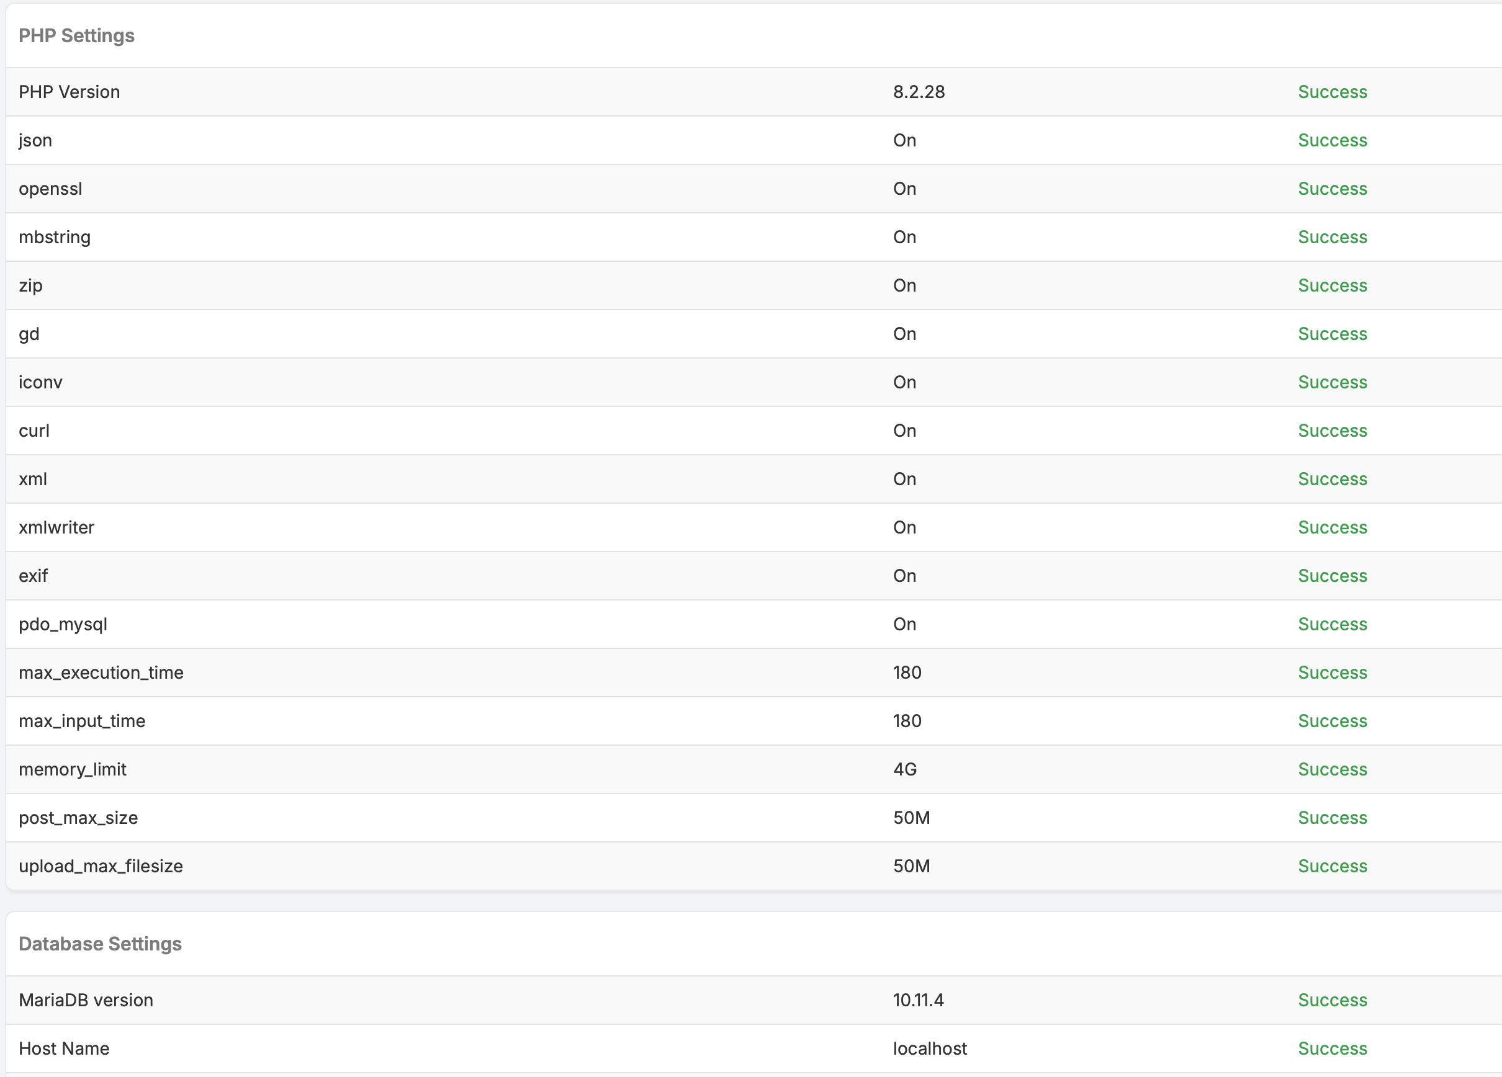Click the max_input_time setting label
The width and height of the screenshot is (1502, 1077).
[x=81, y=721]
